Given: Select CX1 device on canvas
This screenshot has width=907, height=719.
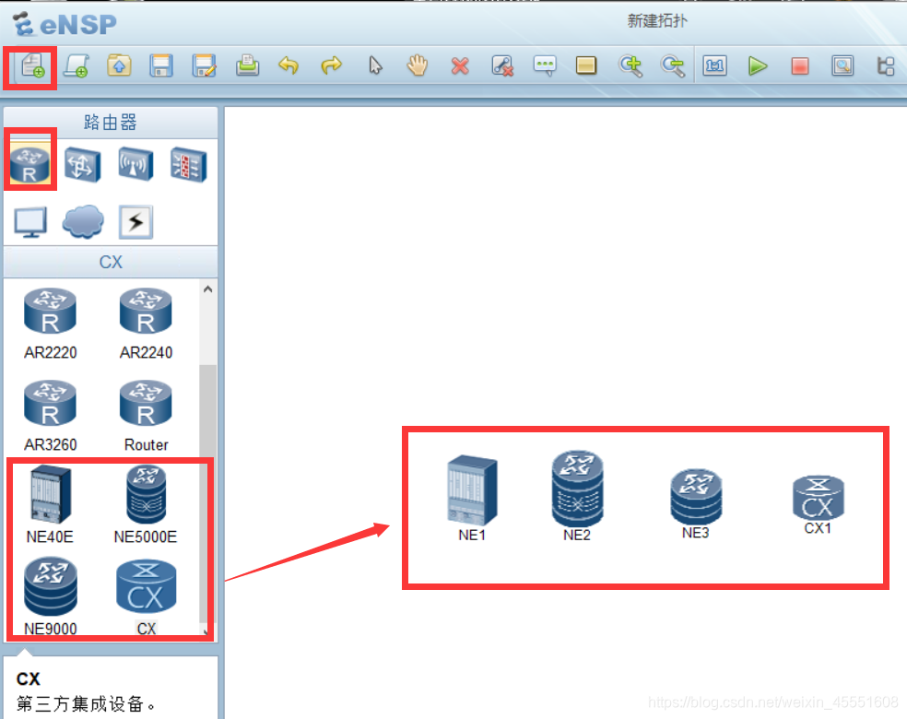Looking at the screenshot, I should coord(818,505).
